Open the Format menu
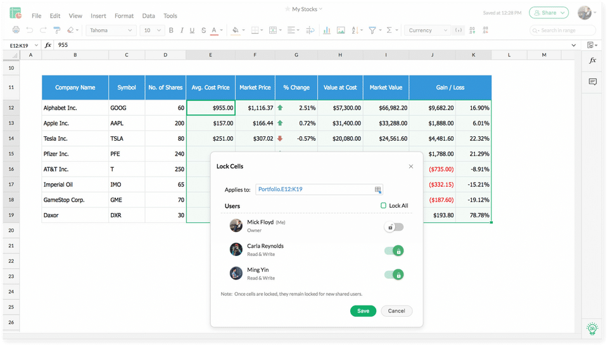Screen dimensions: 608x346 124,16
